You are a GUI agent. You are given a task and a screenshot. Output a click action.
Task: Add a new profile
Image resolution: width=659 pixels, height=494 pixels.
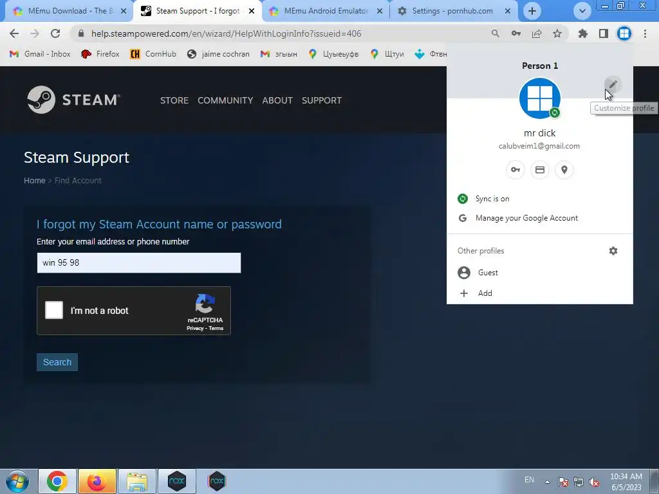click(540, 293)
